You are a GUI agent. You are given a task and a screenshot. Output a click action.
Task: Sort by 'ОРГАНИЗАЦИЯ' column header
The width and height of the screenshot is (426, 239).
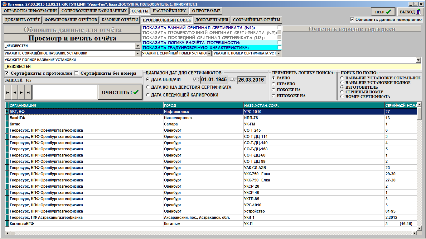click(x=86, y=105)
